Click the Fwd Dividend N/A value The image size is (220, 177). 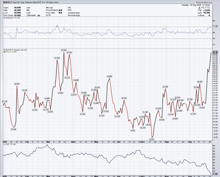(x=60, y=10)
